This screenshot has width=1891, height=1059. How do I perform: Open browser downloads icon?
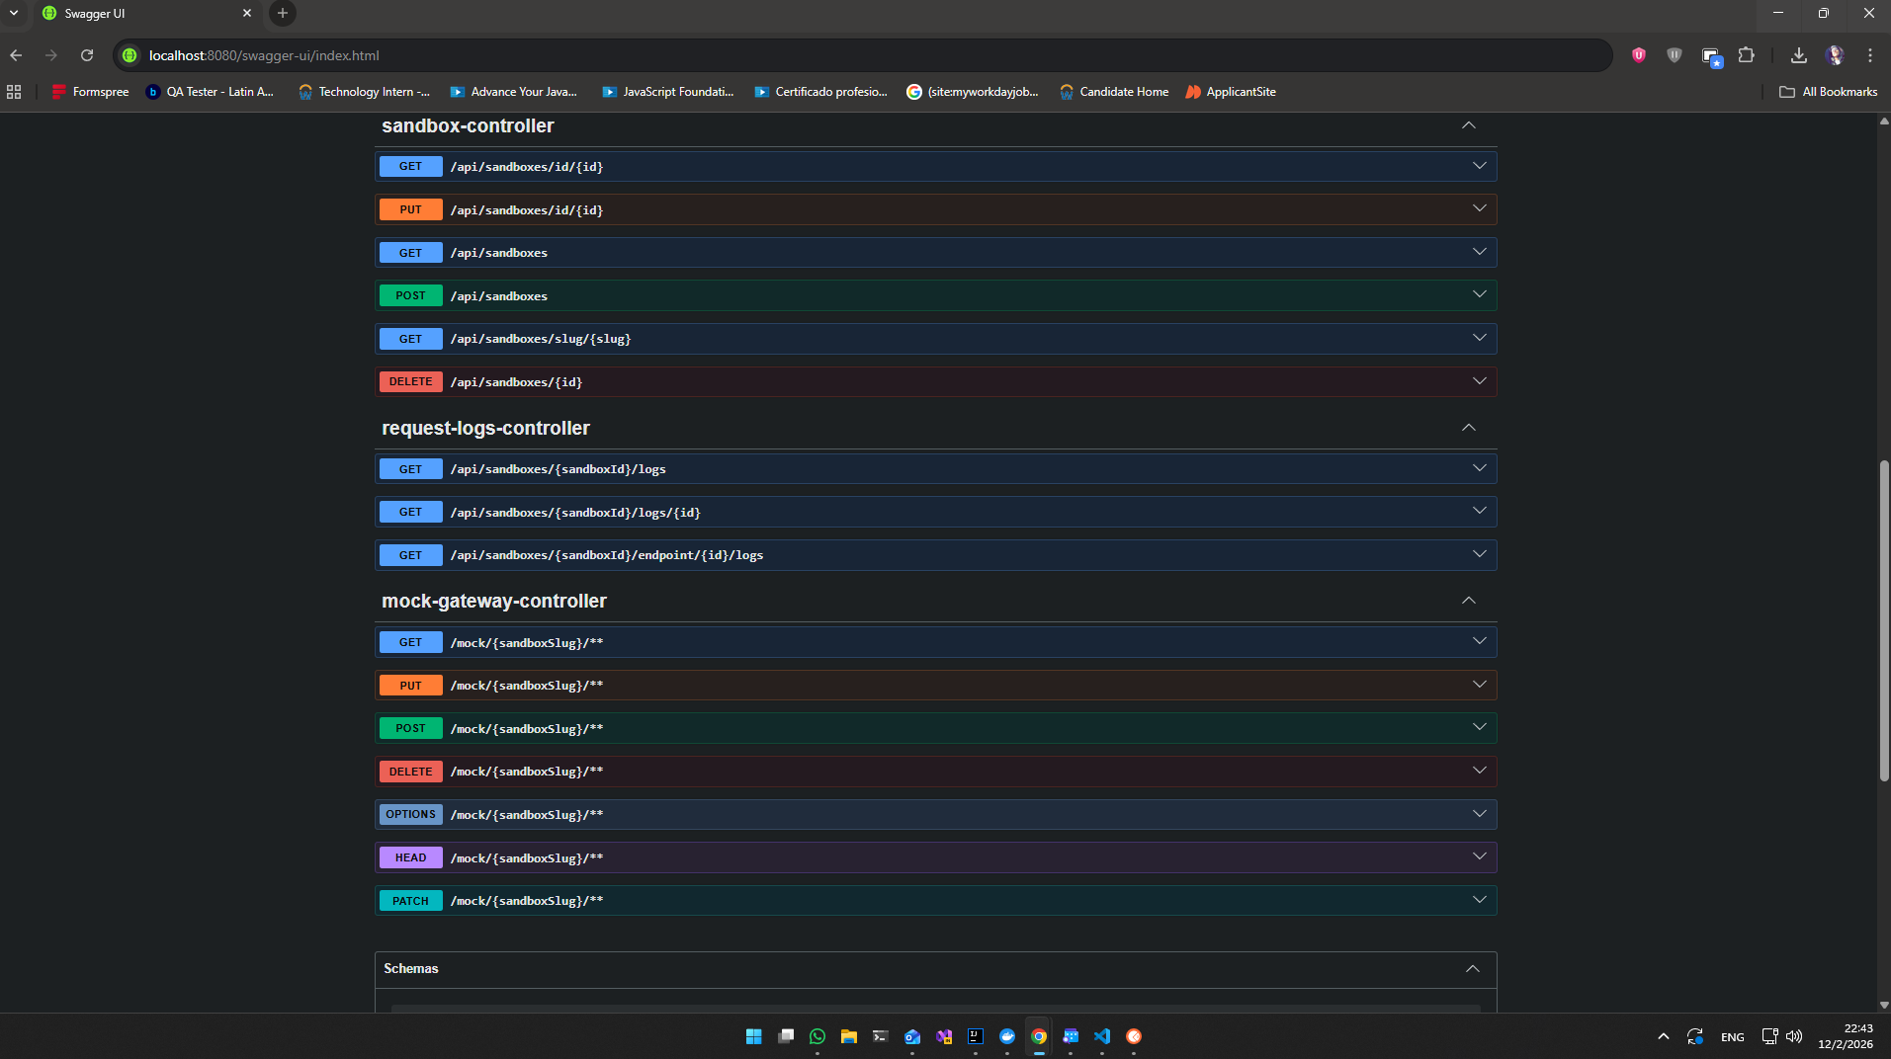[1798, 55]
